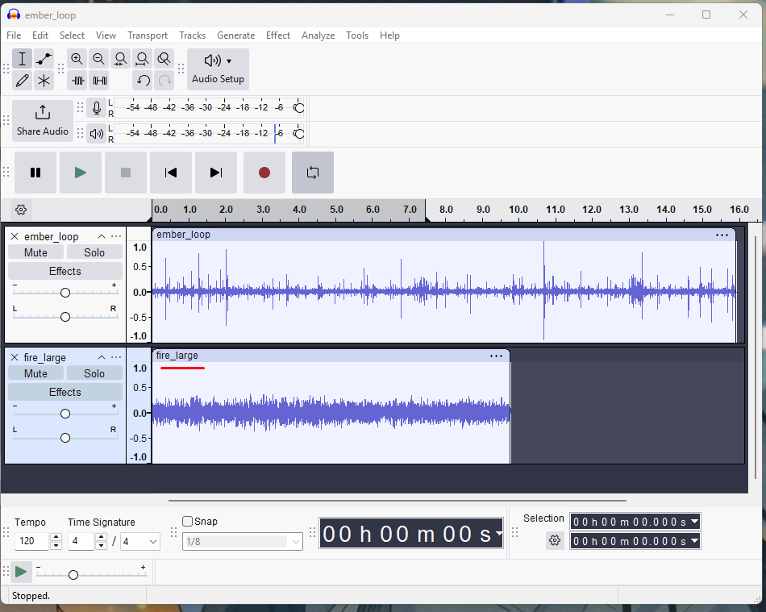The width and height of the screenshot is (766, 612).
Task: Select the Multi-tool asterisk icon
Action: click(44, 81)
